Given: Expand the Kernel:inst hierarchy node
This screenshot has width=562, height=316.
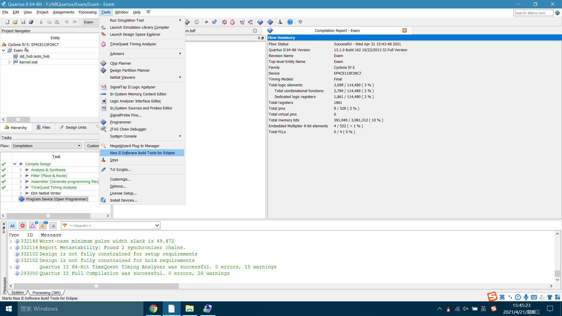Looking at the screenshot, I should [x=9, y=62].
